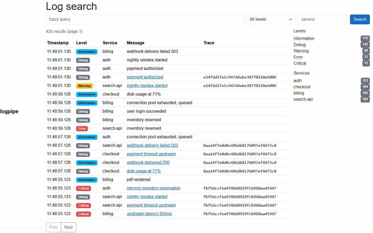
Task: Open the retrying inventory reservation link
Action: tap(153, 188)
